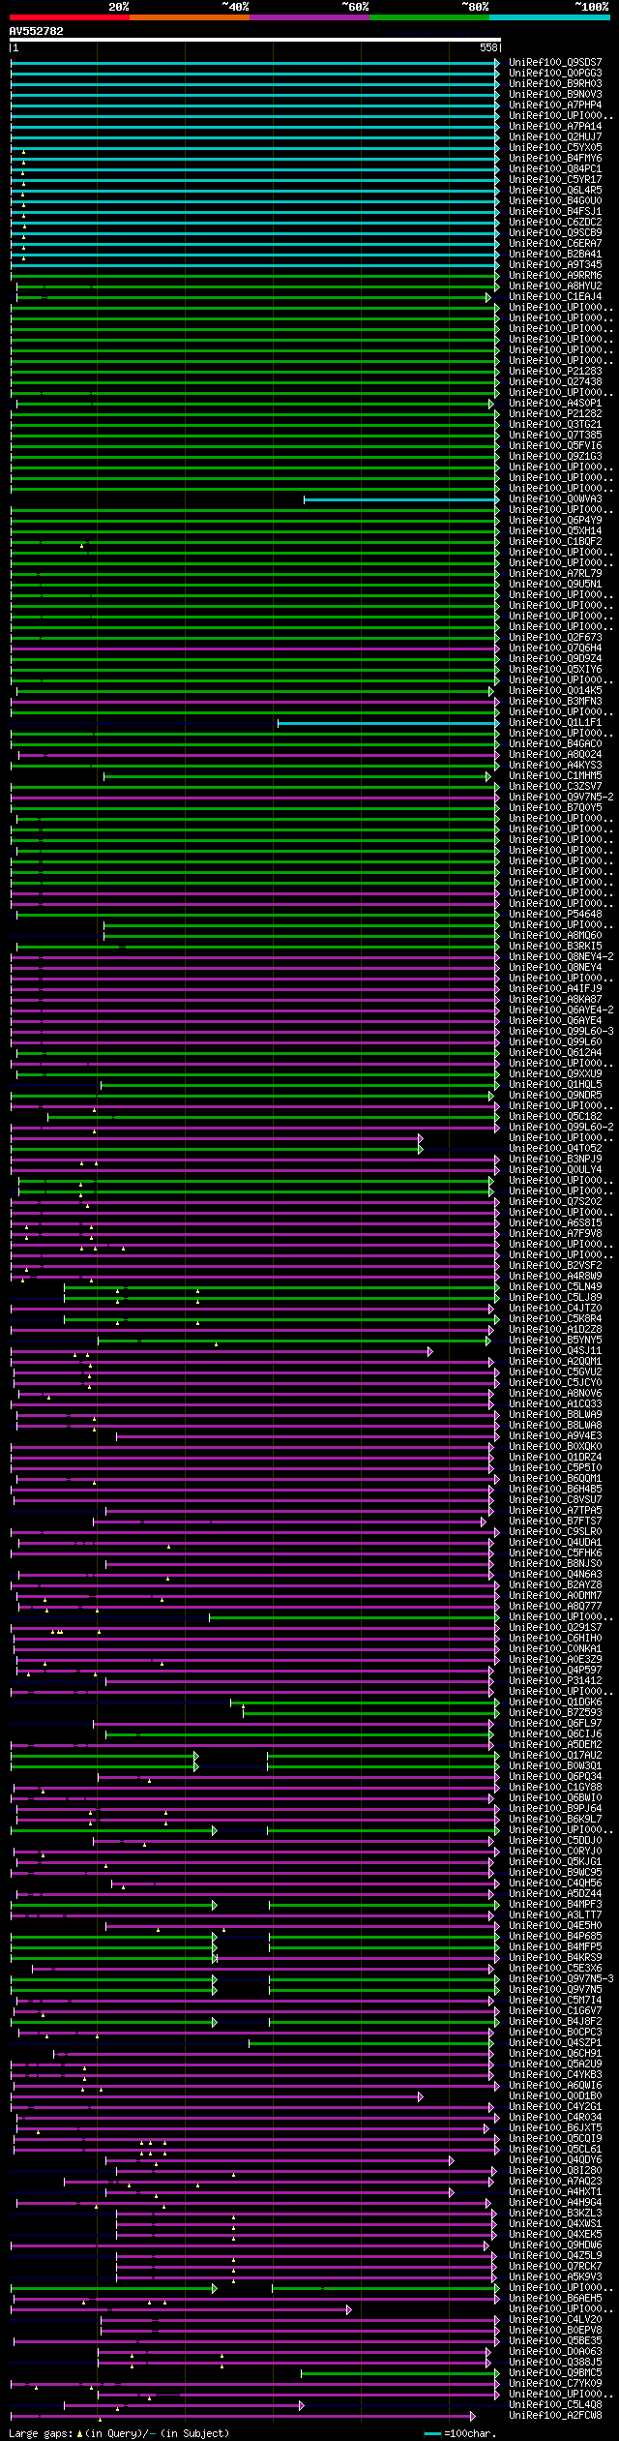
Task: Open hit UniRef100_Q9V7N5-3
Action: [561, 1979]
